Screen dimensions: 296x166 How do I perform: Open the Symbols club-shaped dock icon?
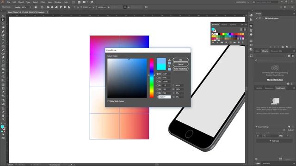[251, 35]
